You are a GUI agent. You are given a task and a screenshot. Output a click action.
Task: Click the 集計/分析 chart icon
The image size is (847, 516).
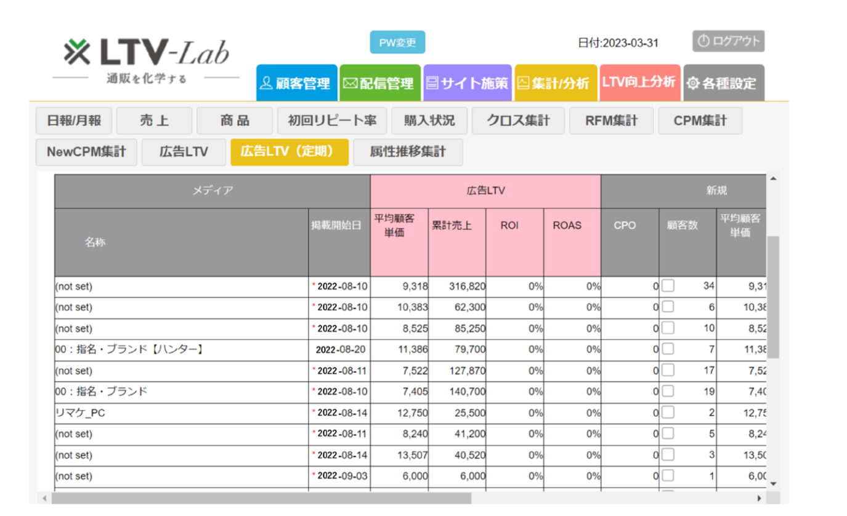click(x=523, y=83)
